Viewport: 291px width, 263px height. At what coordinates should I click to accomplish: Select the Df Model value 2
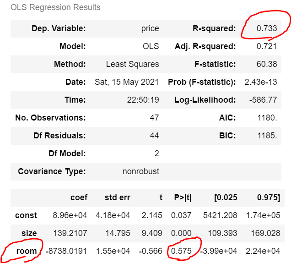pyautogui.click(x=156, y=153)
